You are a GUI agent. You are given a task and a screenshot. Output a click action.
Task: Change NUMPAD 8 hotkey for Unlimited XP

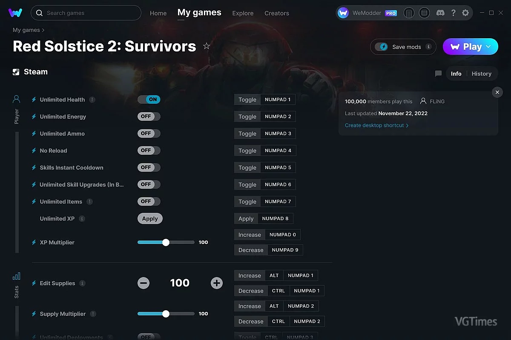click(275, 218)
